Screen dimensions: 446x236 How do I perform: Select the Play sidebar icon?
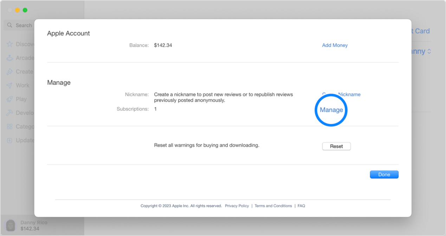click(x=10, y=99)
